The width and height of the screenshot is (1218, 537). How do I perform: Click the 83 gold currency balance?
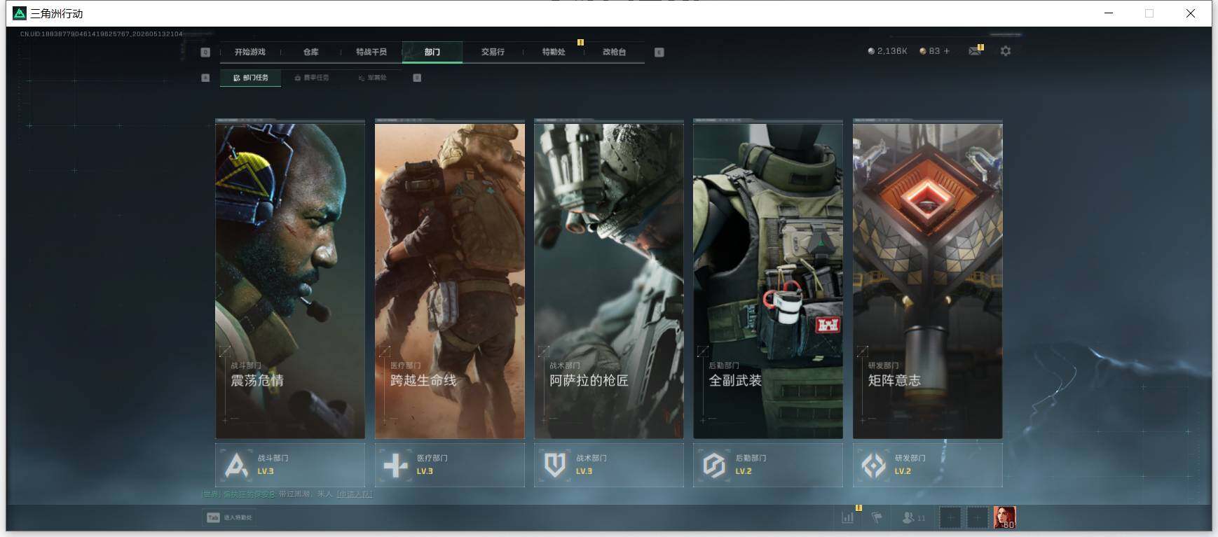tap(934, 51)
